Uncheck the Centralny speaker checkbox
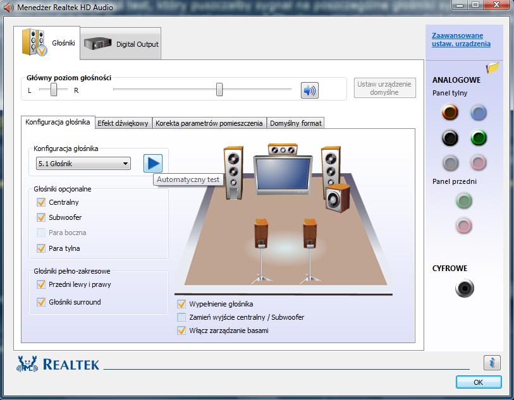Image resolution: width=514 pixels, height=400 pixels. click(41, 202)
